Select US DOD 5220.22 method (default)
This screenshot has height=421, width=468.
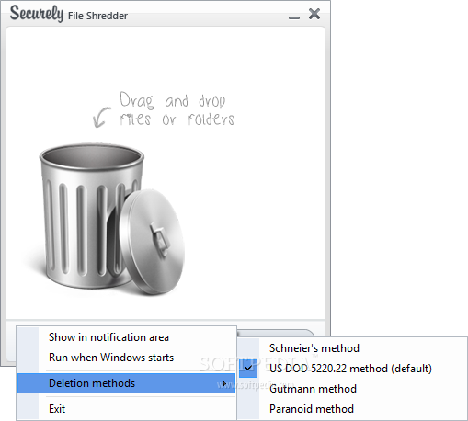point(352,369)
